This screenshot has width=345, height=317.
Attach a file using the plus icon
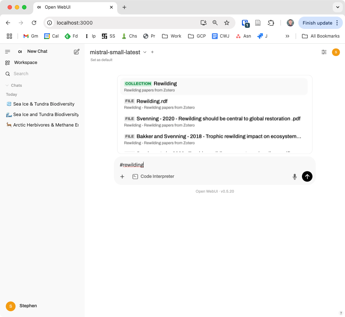[x=122, y=176]
